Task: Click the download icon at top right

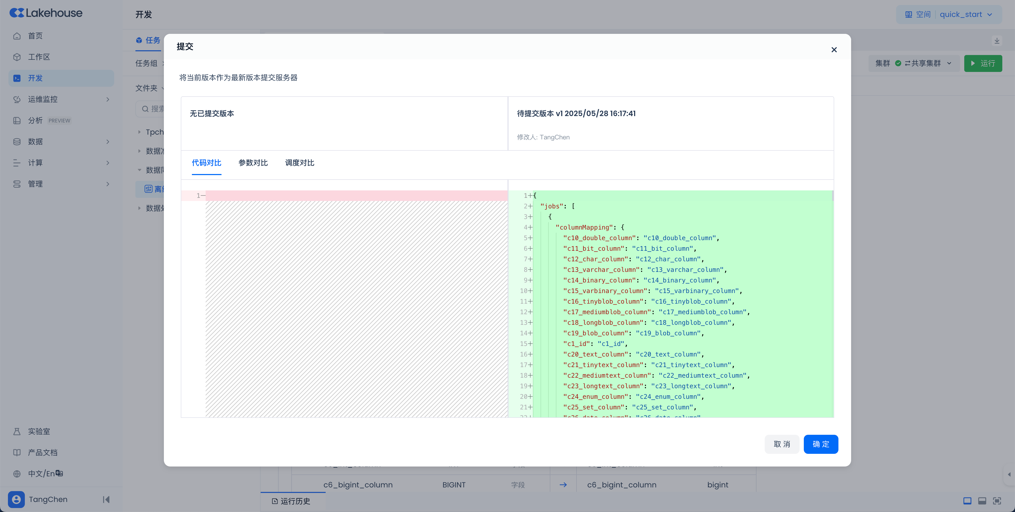Action: pos(997,41)
